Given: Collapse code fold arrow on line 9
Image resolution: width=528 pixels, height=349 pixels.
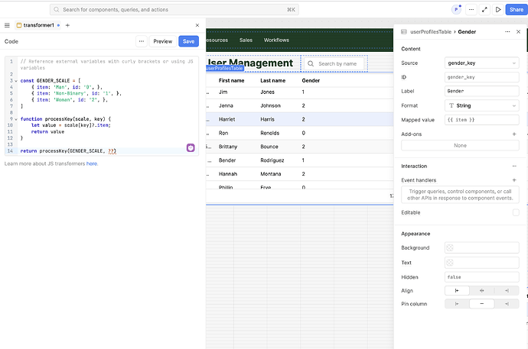Looking at the screenshot, I should (16, 119).
